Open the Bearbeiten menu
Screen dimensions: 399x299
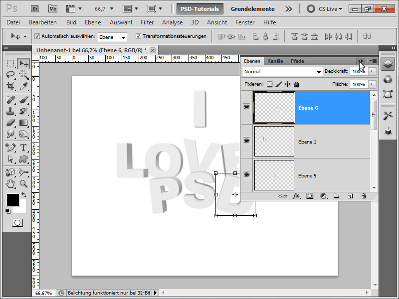[43, 22]
